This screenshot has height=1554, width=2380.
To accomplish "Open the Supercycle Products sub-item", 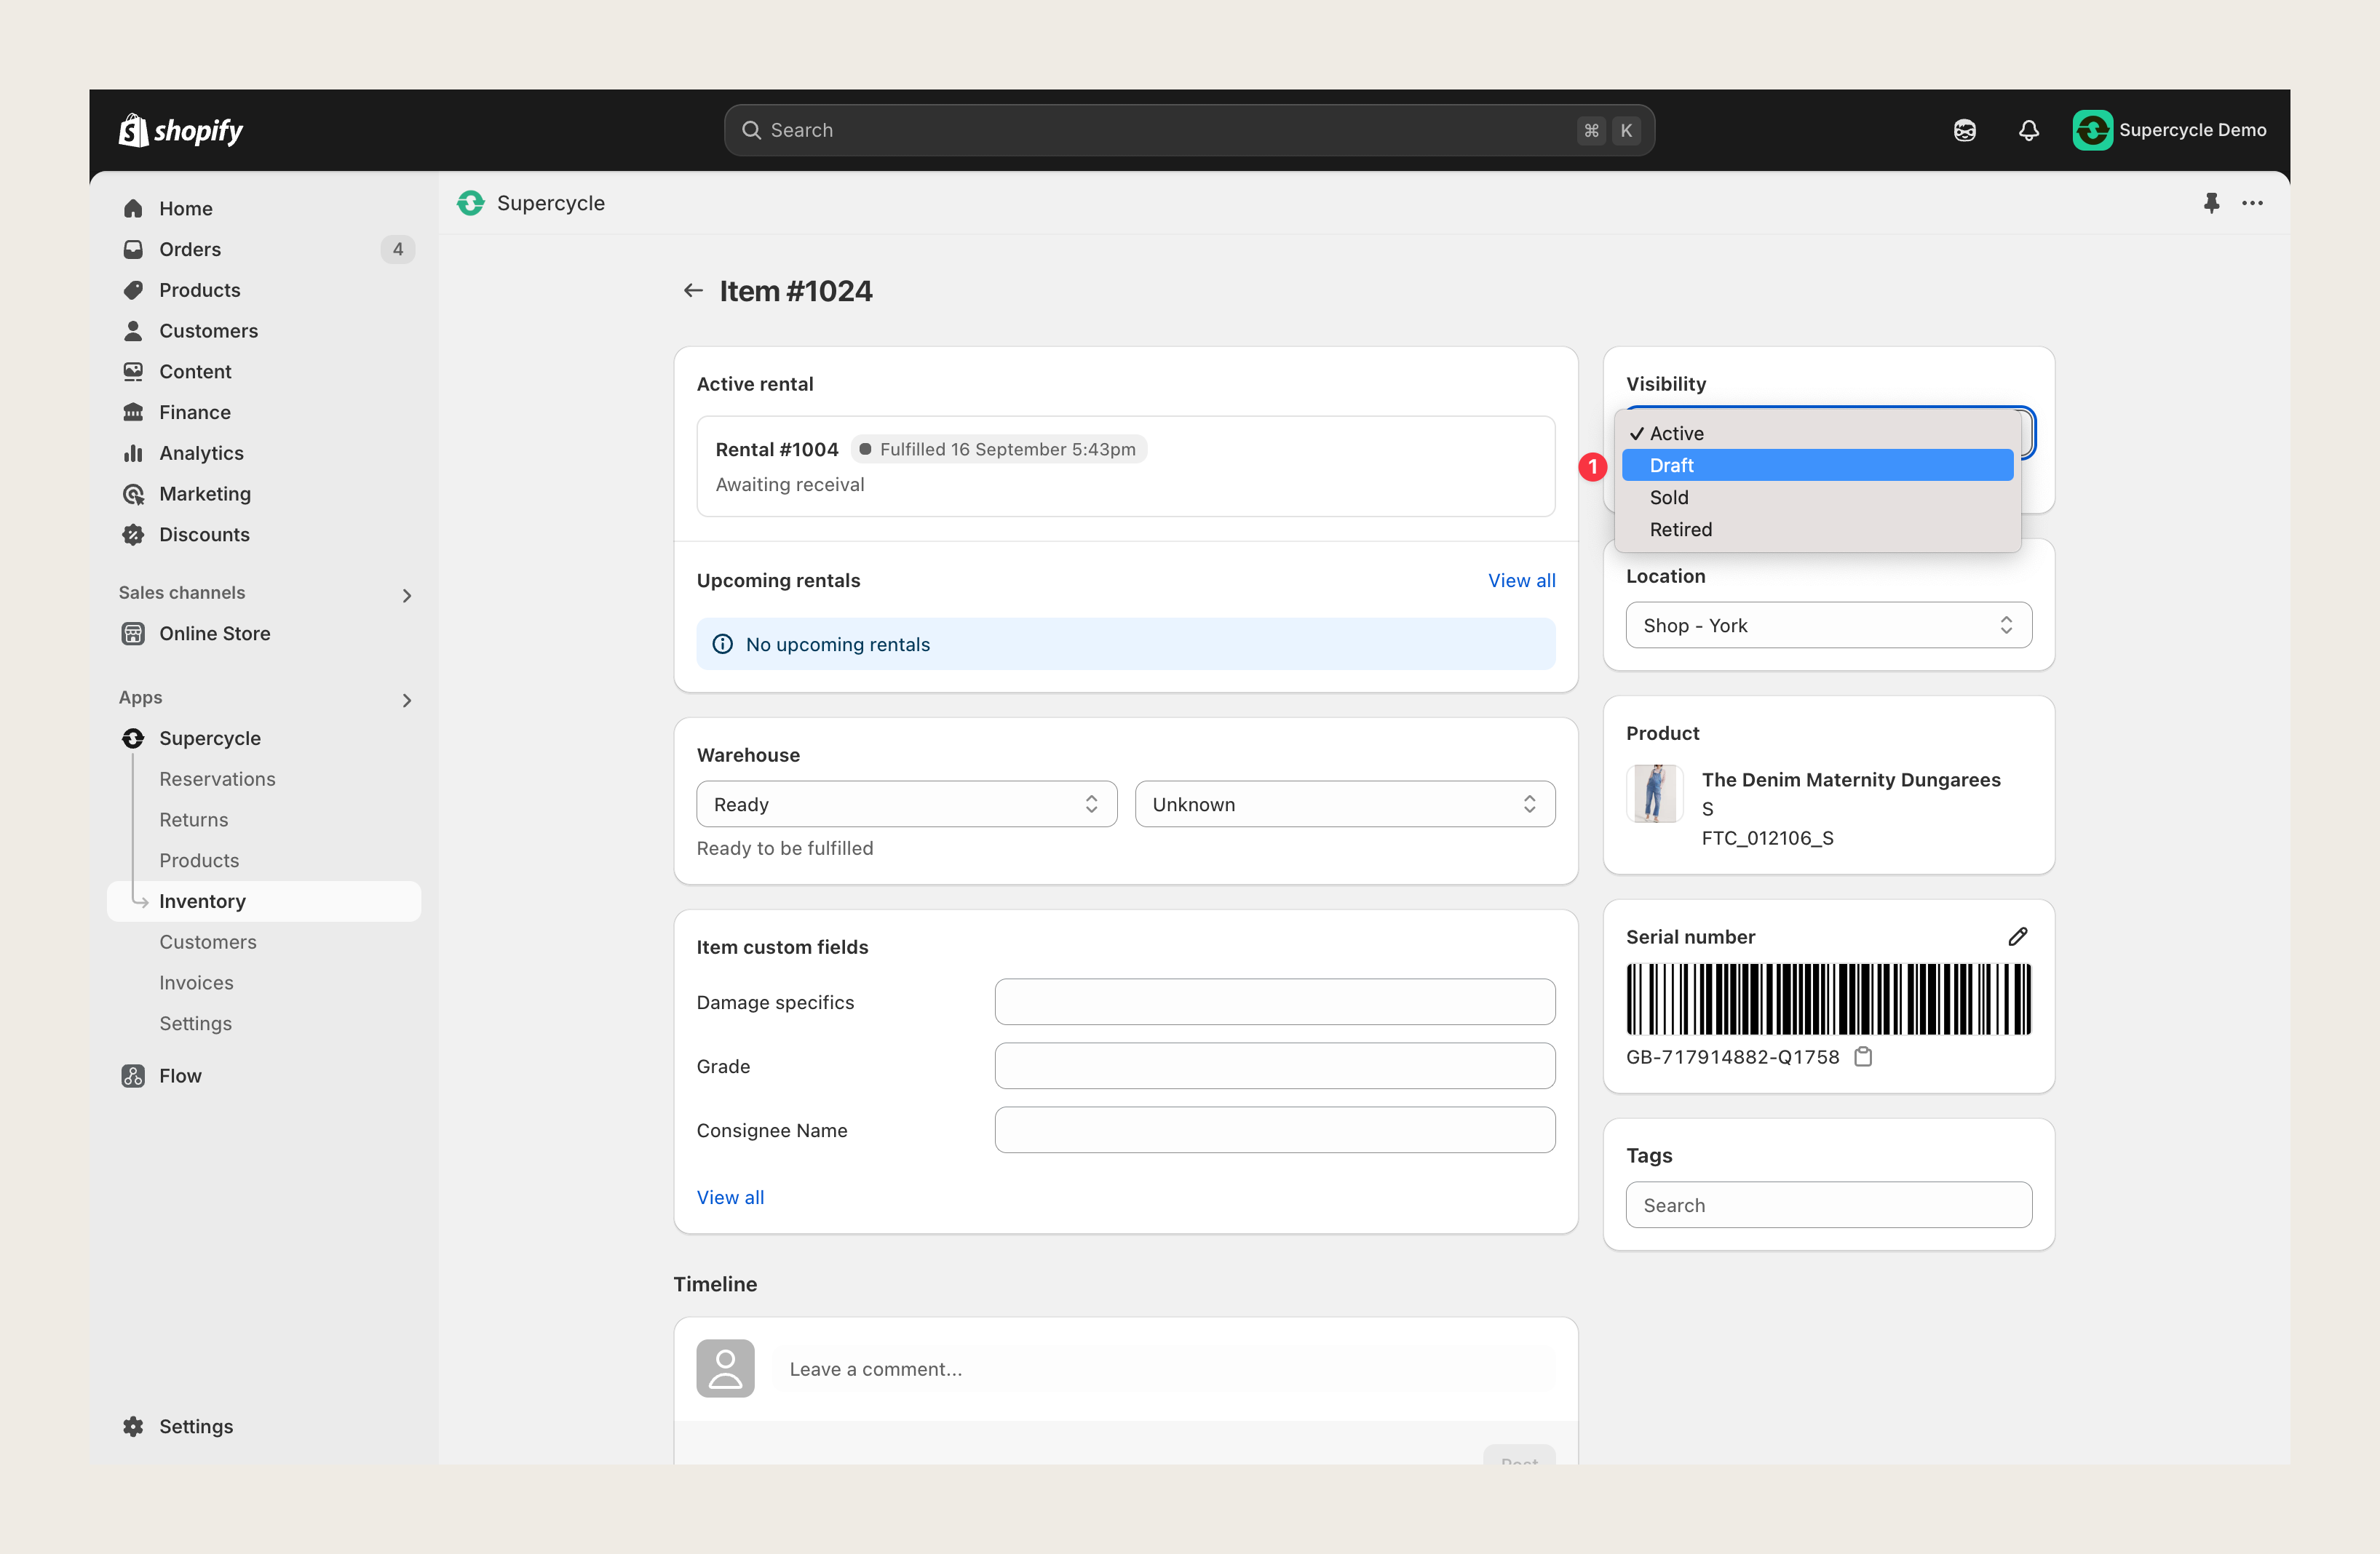I will [199, 861].
